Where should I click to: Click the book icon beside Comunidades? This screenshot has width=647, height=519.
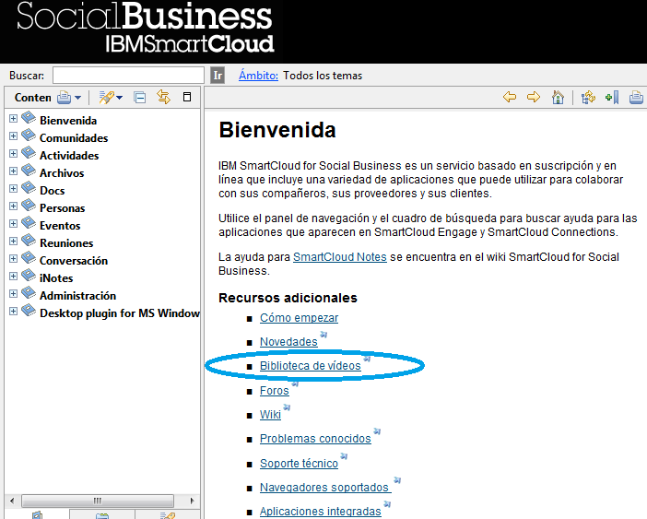29,135
